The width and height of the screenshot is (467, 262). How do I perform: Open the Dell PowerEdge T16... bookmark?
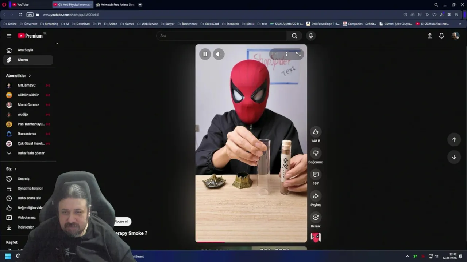(323, 24)
